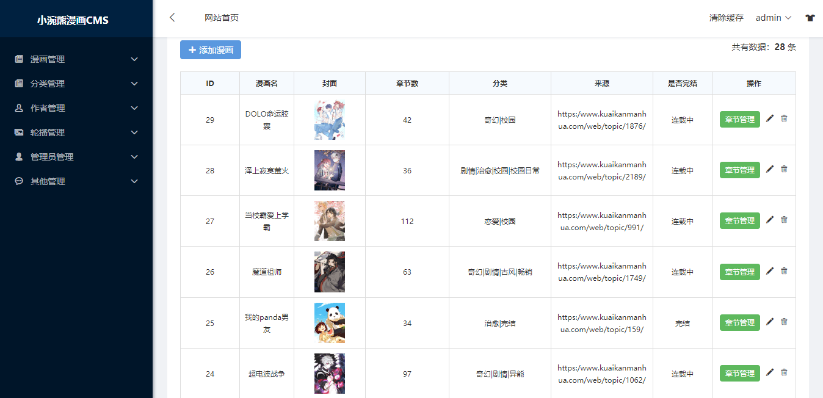Expand the 分类管理 sidebar menu
This screenshot has height=398, width=823.
tap(76, 84)
